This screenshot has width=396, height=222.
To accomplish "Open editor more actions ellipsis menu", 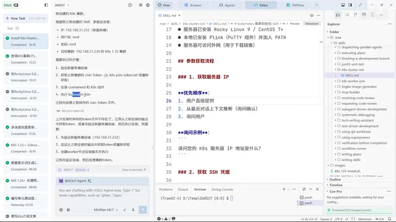I will click(319, 15).
